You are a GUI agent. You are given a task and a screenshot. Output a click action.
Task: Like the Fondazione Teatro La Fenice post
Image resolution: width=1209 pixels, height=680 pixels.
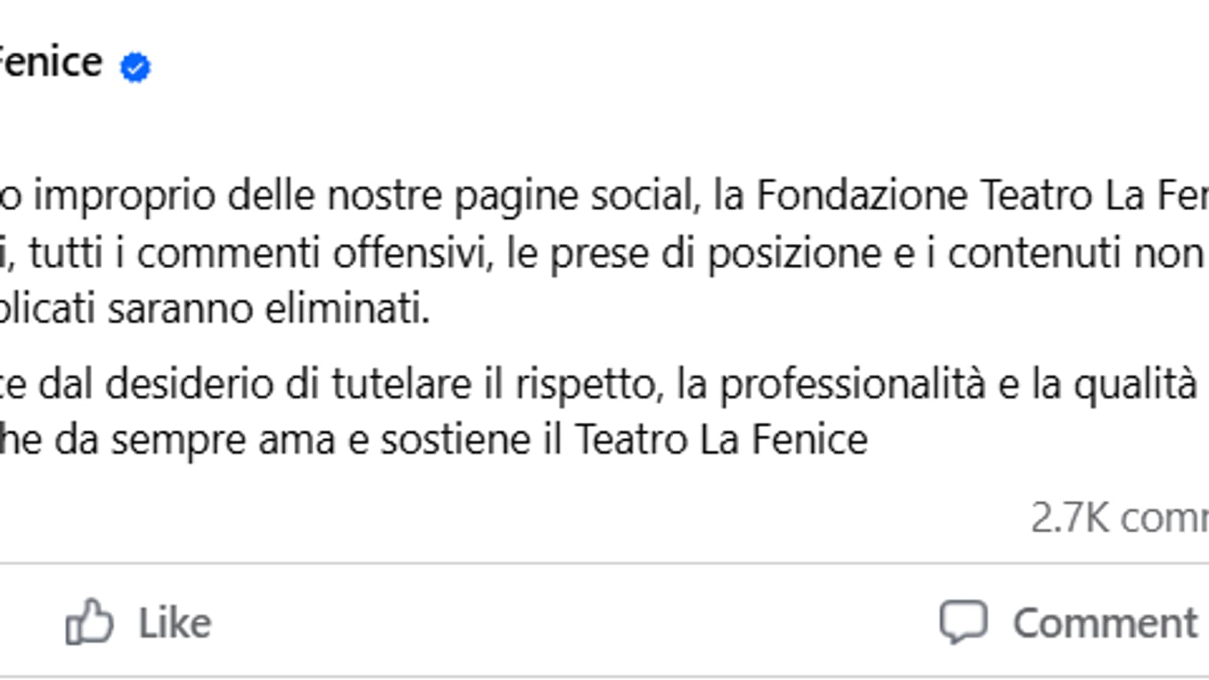(x=140, y=621)
